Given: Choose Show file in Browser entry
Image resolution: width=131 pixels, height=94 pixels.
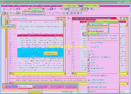Looking at the screenshot, I should (103, 87).
